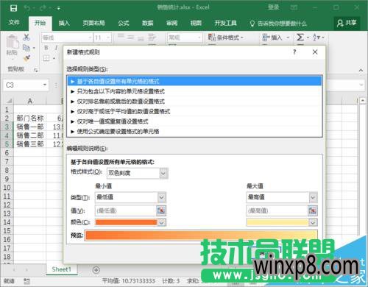368x287 pixels.
Task: Switch to the Page Layout tab
Action: pyautogui.click(x=93, y=24)
